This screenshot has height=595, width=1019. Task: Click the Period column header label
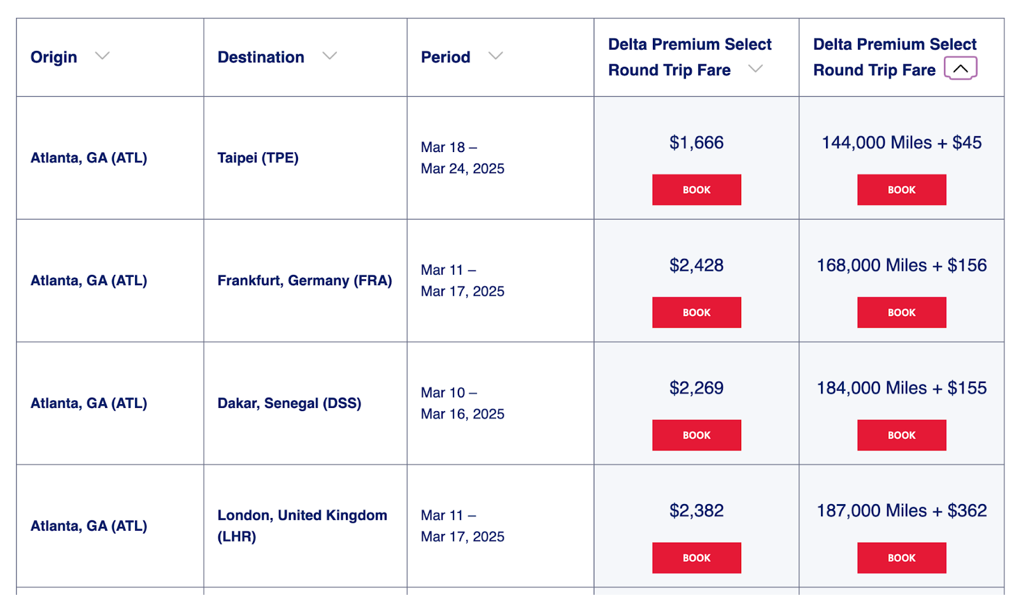(x=445, y=57)
